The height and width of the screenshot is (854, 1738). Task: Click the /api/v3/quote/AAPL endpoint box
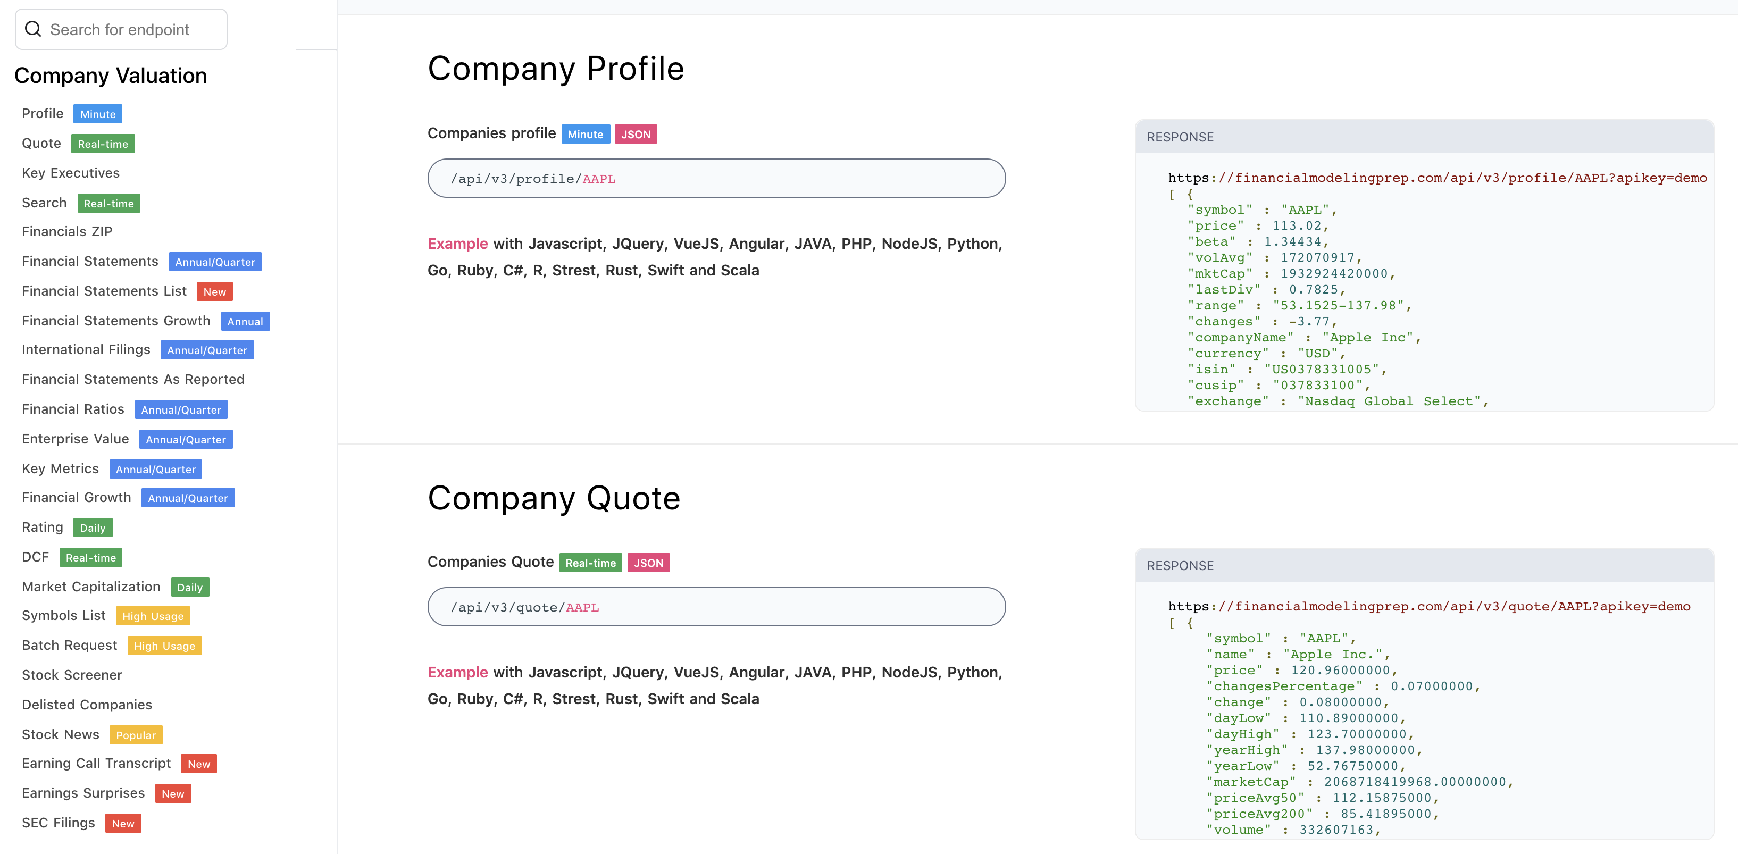(x=716, y=607)
